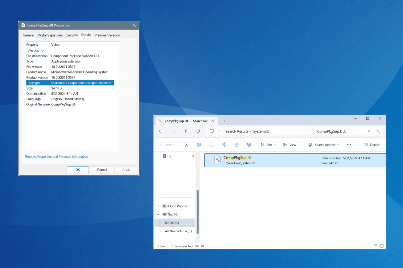Select the Size 247 KB row in Properties
This screenshot has width=403, height=268.
70,88
